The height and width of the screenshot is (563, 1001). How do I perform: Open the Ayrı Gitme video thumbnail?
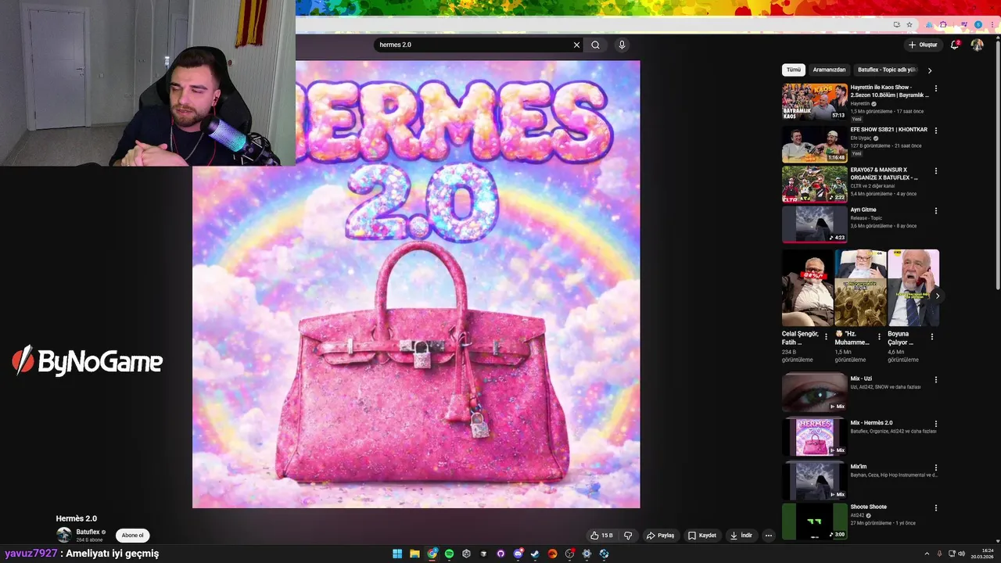click(814, 224)
